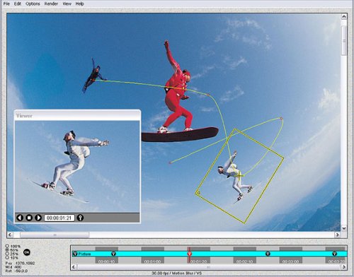
Task: Click the 00:01:00 time label on timeline ruler
Action: point(152,261)
